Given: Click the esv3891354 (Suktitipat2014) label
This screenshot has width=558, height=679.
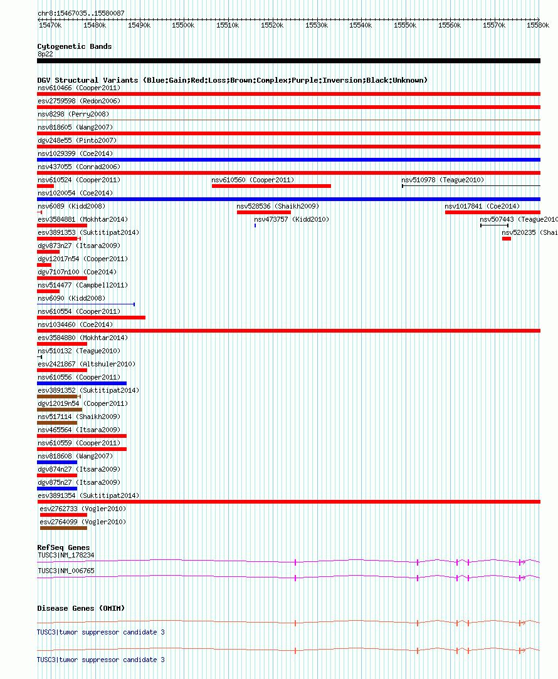Looking at the screenshot, I should click(x=88, y=496).
